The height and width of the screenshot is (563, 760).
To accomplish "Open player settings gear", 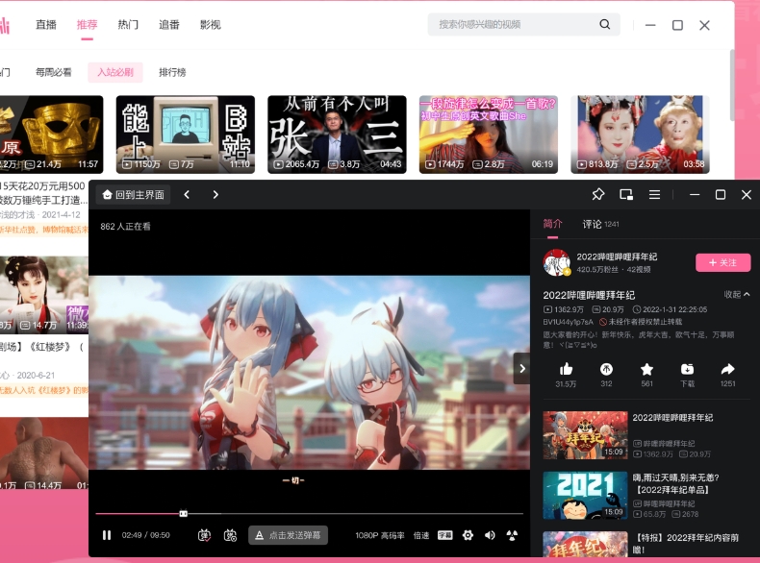I will [x=468, y=535].
